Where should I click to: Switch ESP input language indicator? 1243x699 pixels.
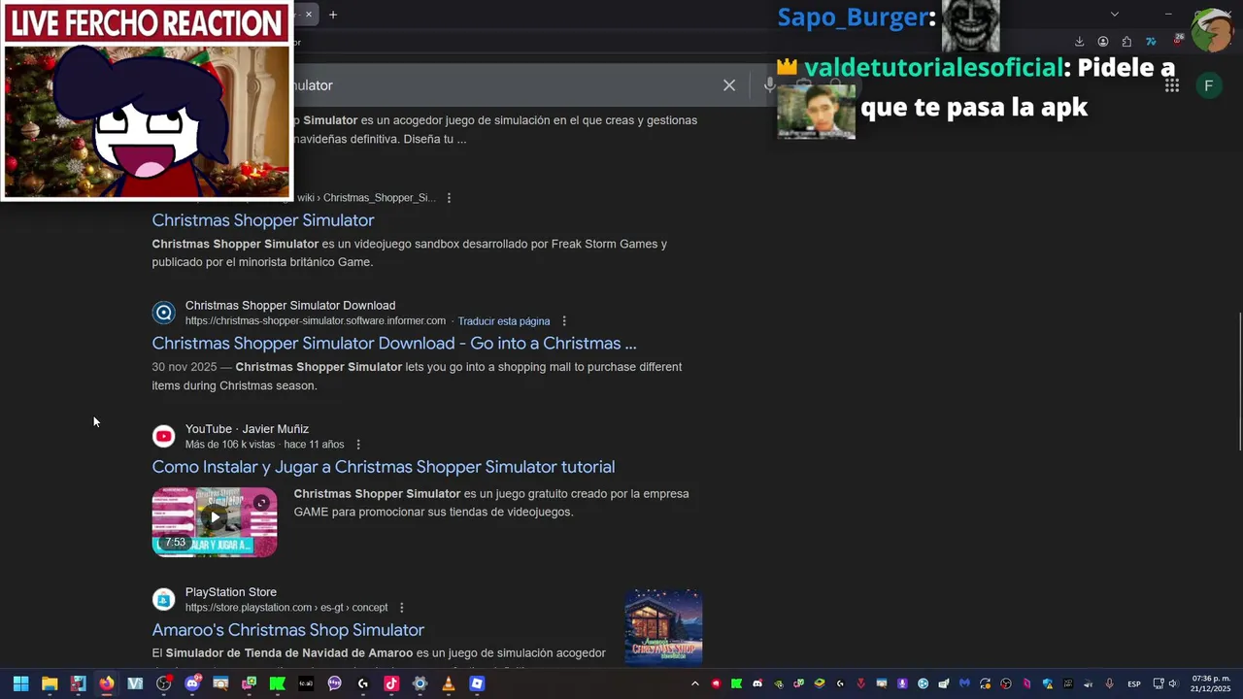point(1134,683)
